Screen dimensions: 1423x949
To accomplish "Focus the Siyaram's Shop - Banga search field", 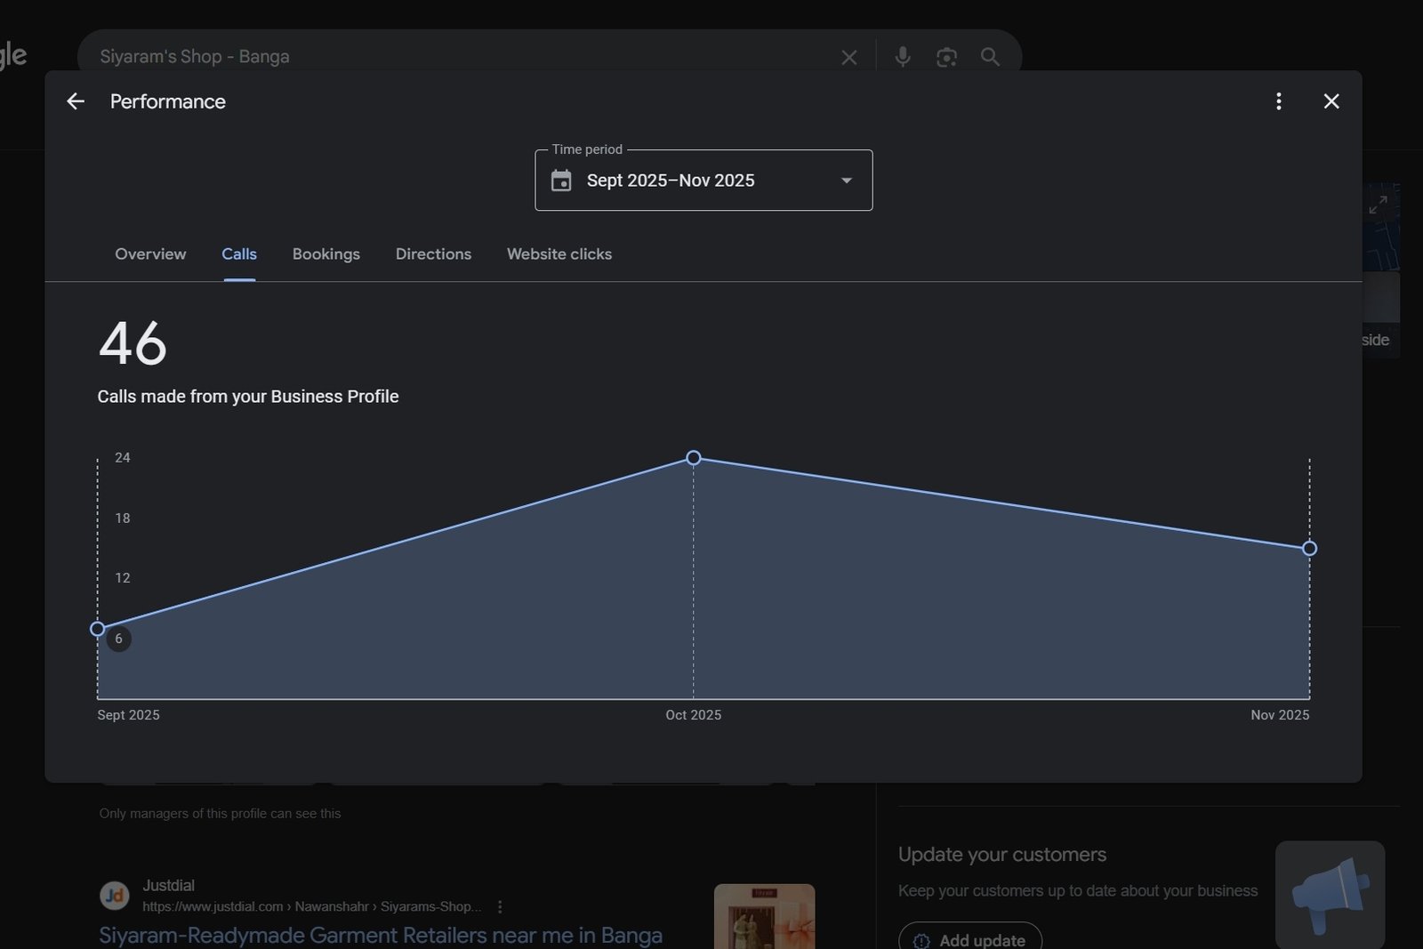I will tap(462, 57).
